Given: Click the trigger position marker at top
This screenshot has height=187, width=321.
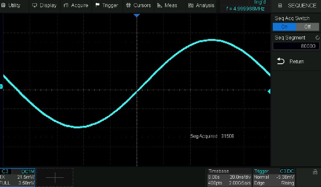Looking at the screenshot, I should [137, 16].
